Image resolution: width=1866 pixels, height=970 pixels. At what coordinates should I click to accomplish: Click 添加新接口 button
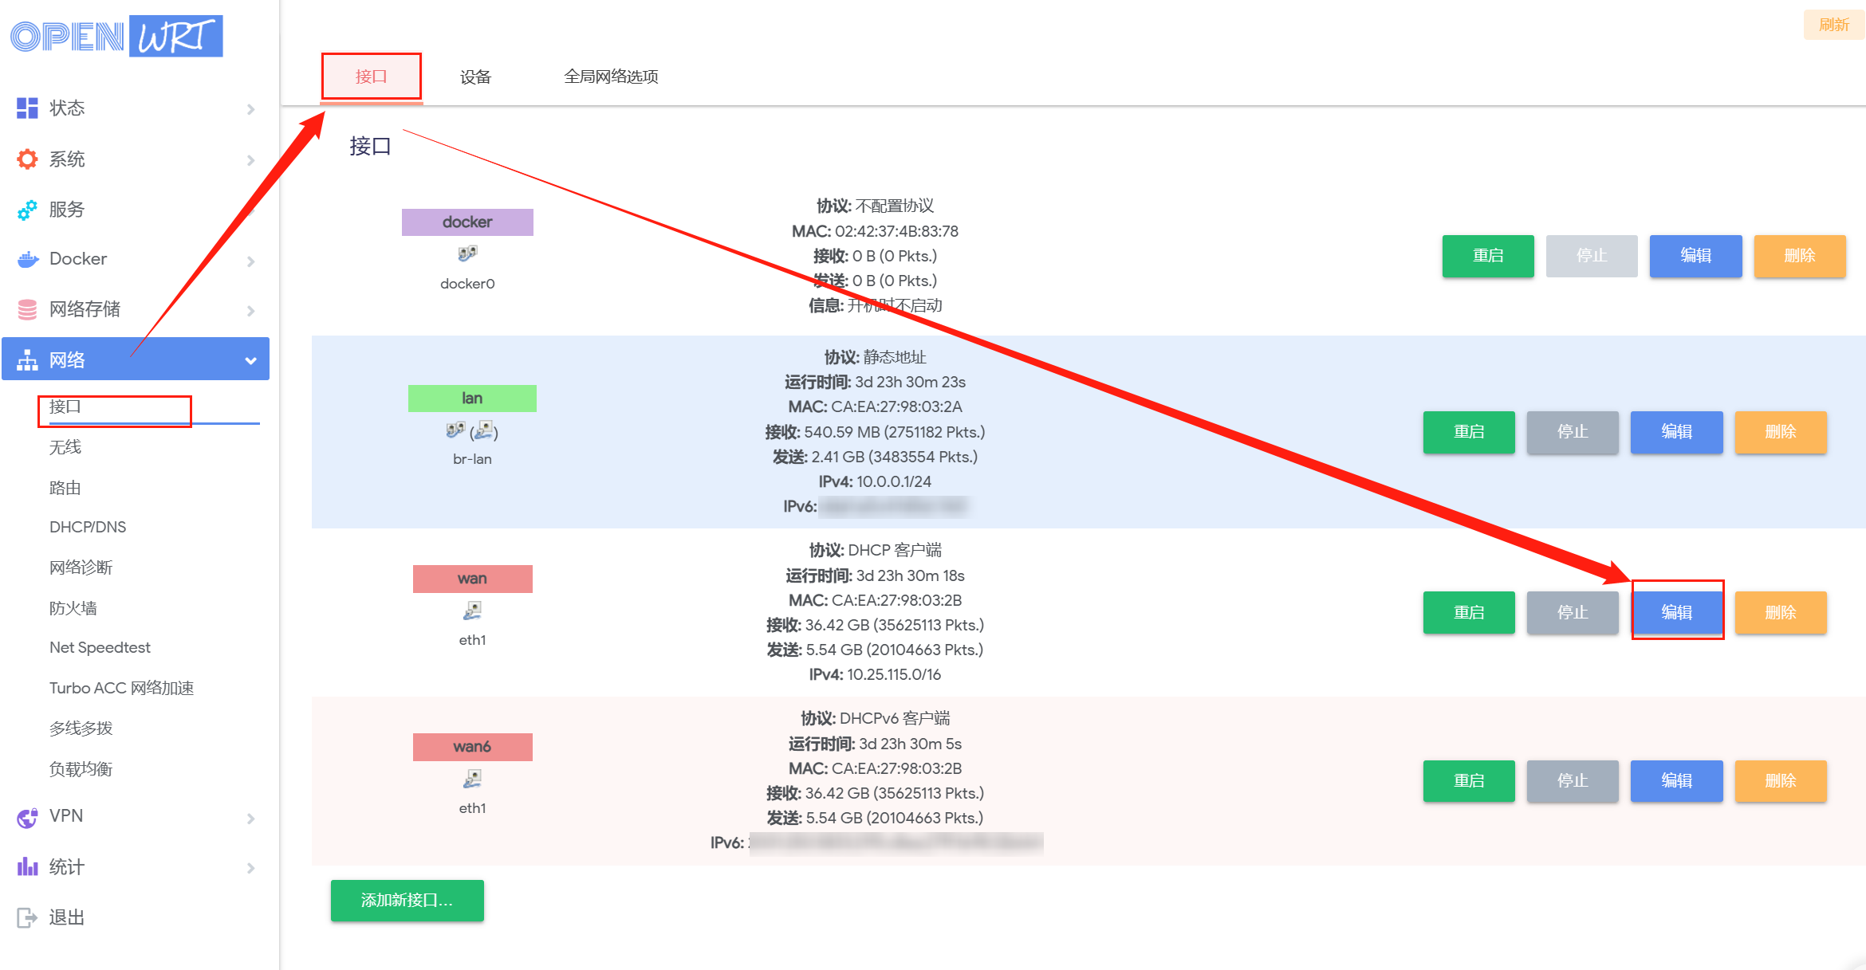point(407,901)
